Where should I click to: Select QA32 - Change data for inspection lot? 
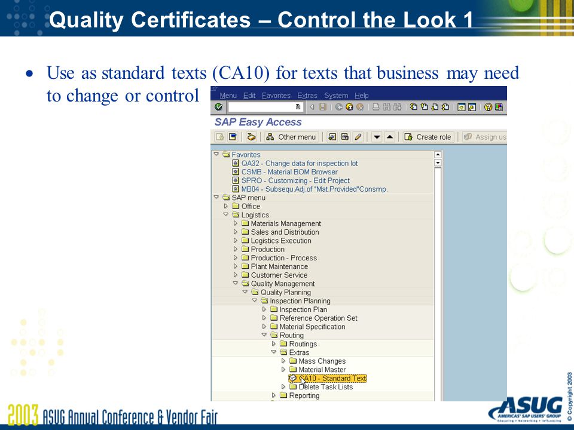(x=300, y=164)
